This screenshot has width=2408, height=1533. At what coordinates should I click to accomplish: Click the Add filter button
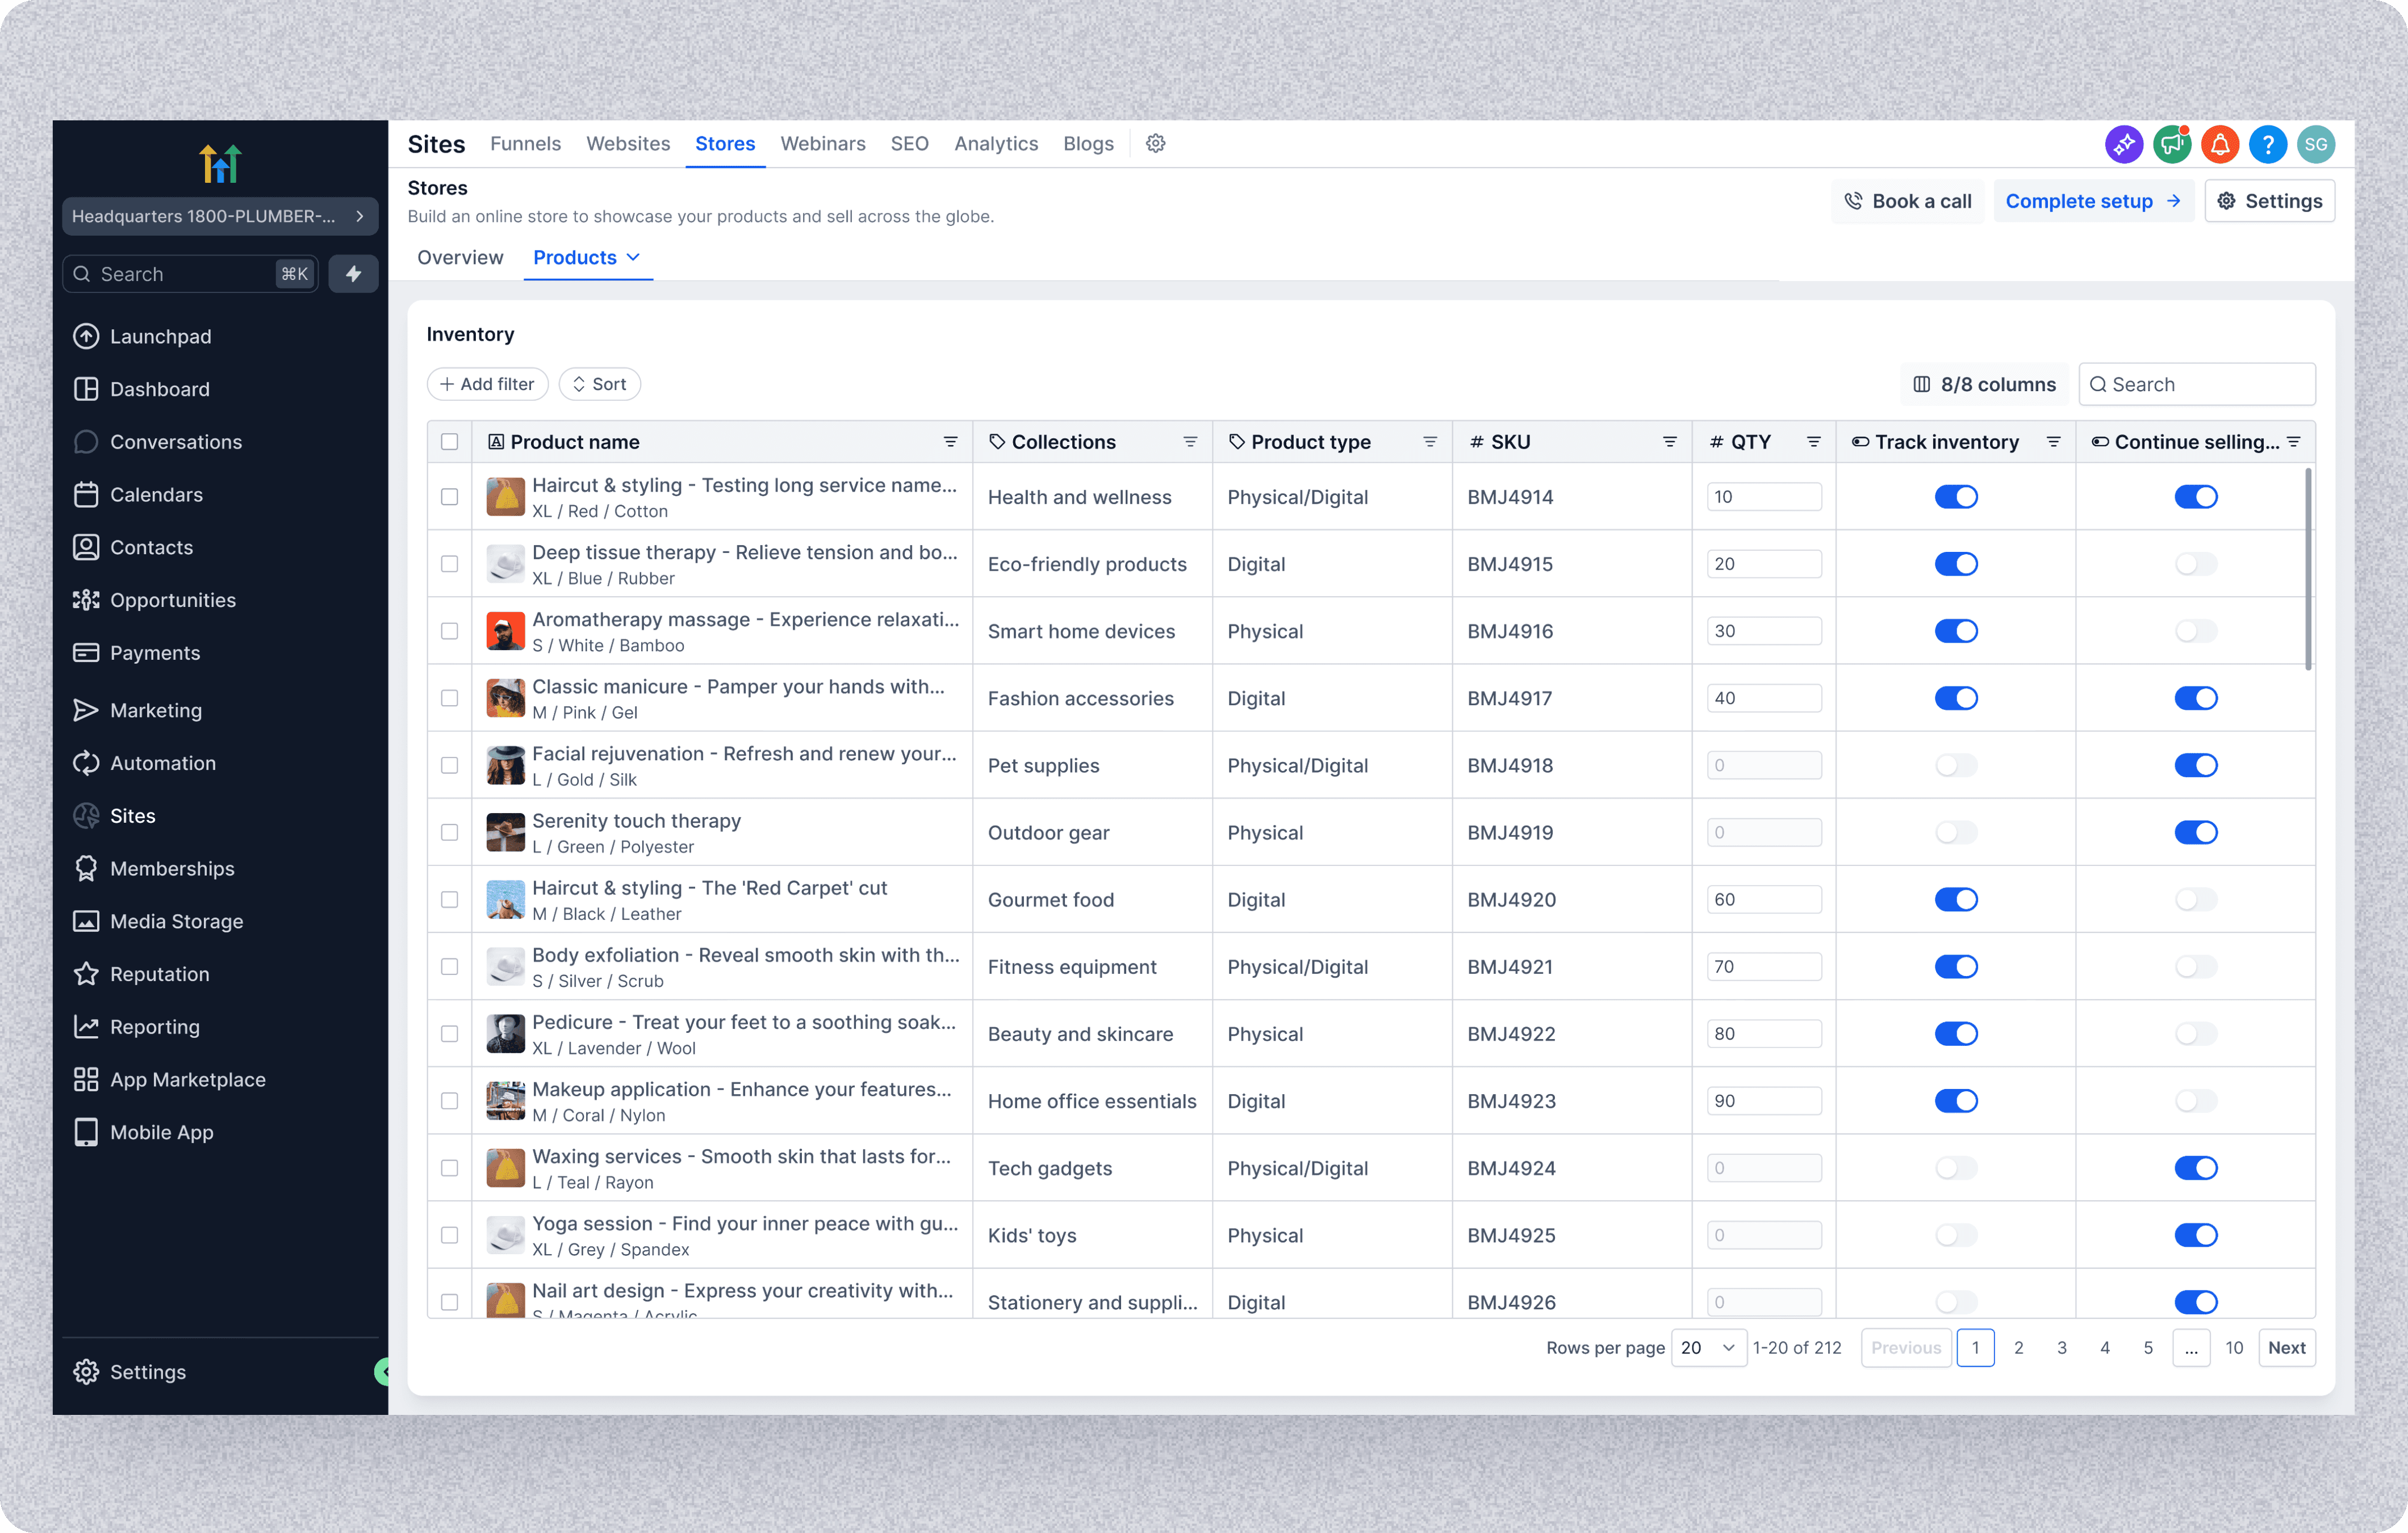(x=488, y=384)
